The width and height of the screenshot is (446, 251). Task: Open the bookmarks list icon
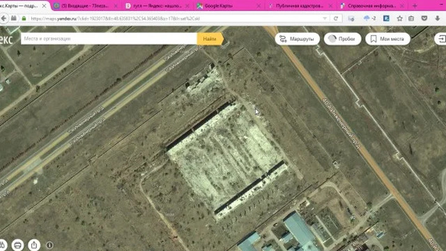point(411,19)
